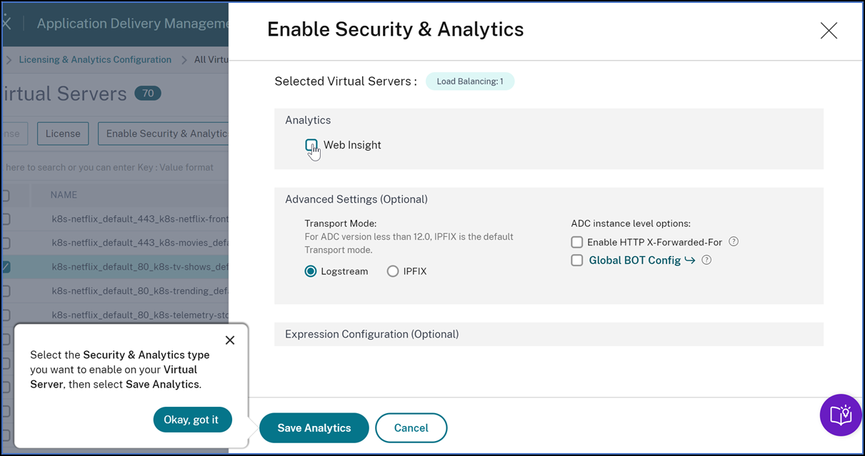Screen dimensions: 865x456
Task: Check Enable HTTP X-Forwarded-For option
Action: pos(577,243)
